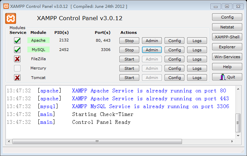Start the FileZilla module

129,59
